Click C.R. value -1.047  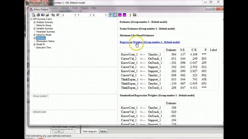pos(193,63)
